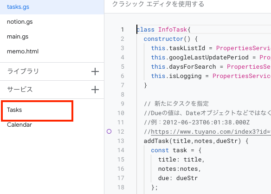Open the tasks.gs file
Screen dimensions: 271x194
[52, 7]
